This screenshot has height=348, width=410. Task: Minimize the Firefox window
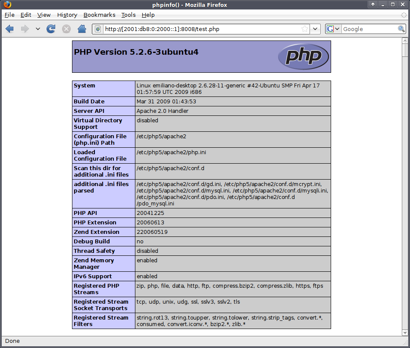click(x=383, y=4)
